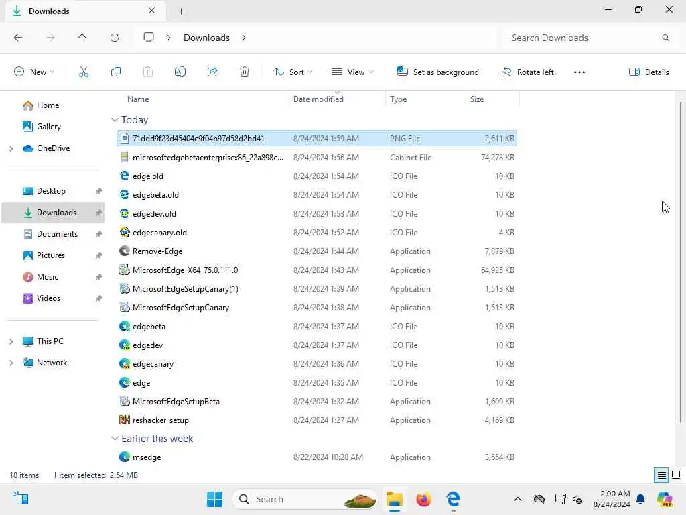The image size is (686, 515).
Task: Open the clock showing 2:00 AM
Action: tap(612, 499)
